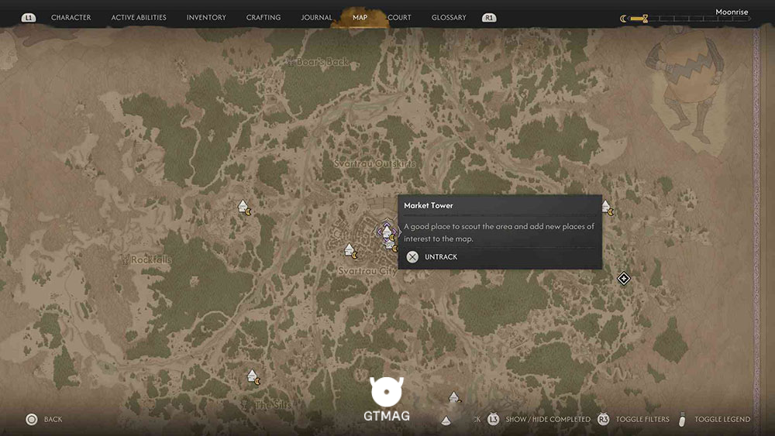Click the Svartrau City label
This screenshot has width=775, height=436.
click(367, 271)
